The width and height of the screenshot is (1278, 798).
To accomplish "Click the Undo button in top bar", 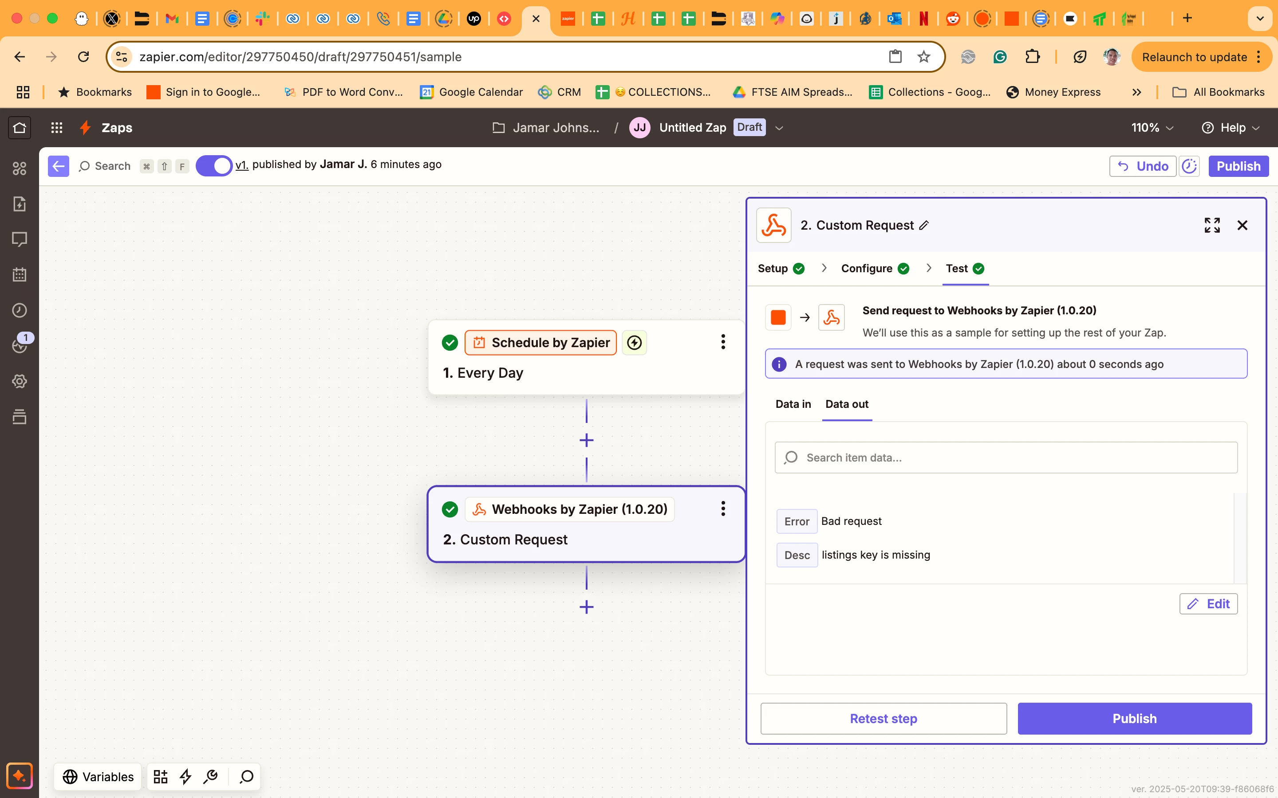I will tap(1143, 166).
